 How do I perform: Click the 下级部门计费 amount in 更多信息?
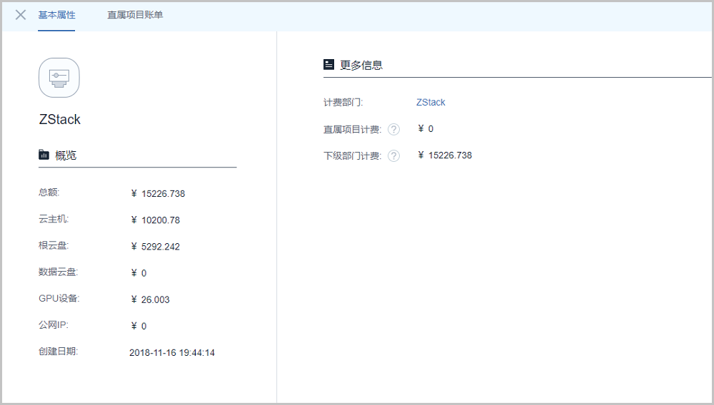[x=445, y=155]
